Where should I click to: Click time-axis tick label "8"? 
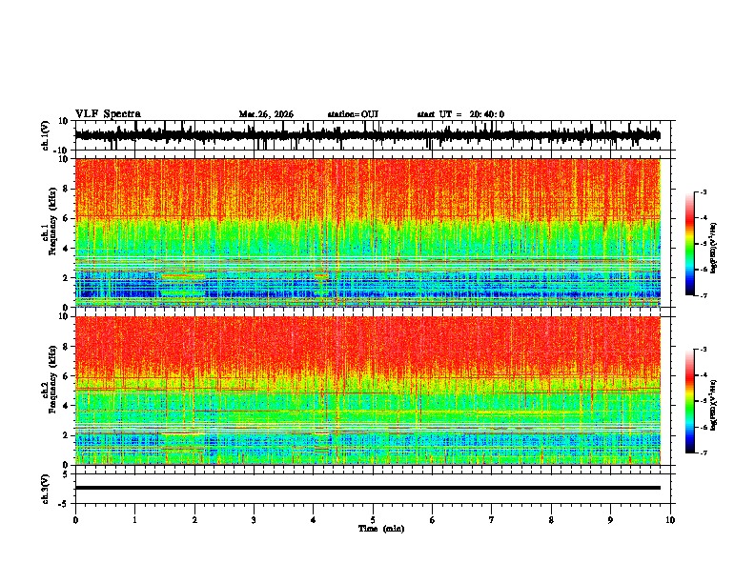tap(551, 520)
